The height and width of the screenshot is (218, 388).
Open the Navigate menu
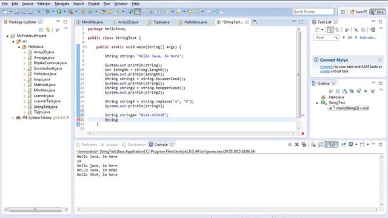pos(62,4)
